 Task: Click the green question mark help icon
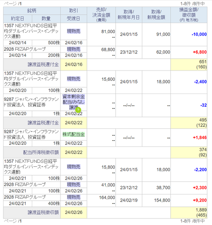pyautogui.click(x=78, y=110)
